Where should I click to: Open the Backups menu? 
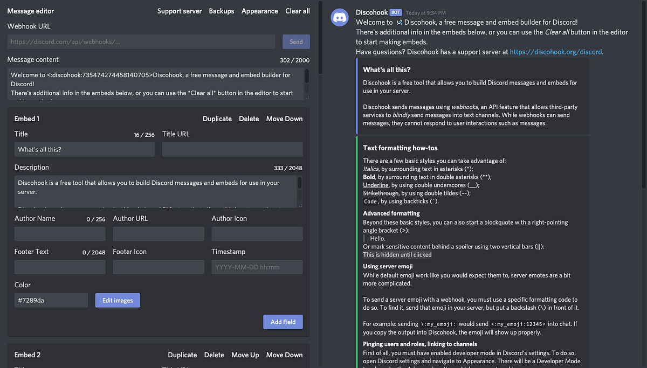coord(221,10)
